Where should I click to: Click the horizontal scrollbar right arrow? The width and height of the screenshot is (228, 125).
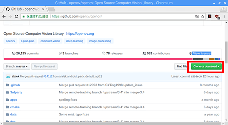pyautogui.click(x=223, y=124)
